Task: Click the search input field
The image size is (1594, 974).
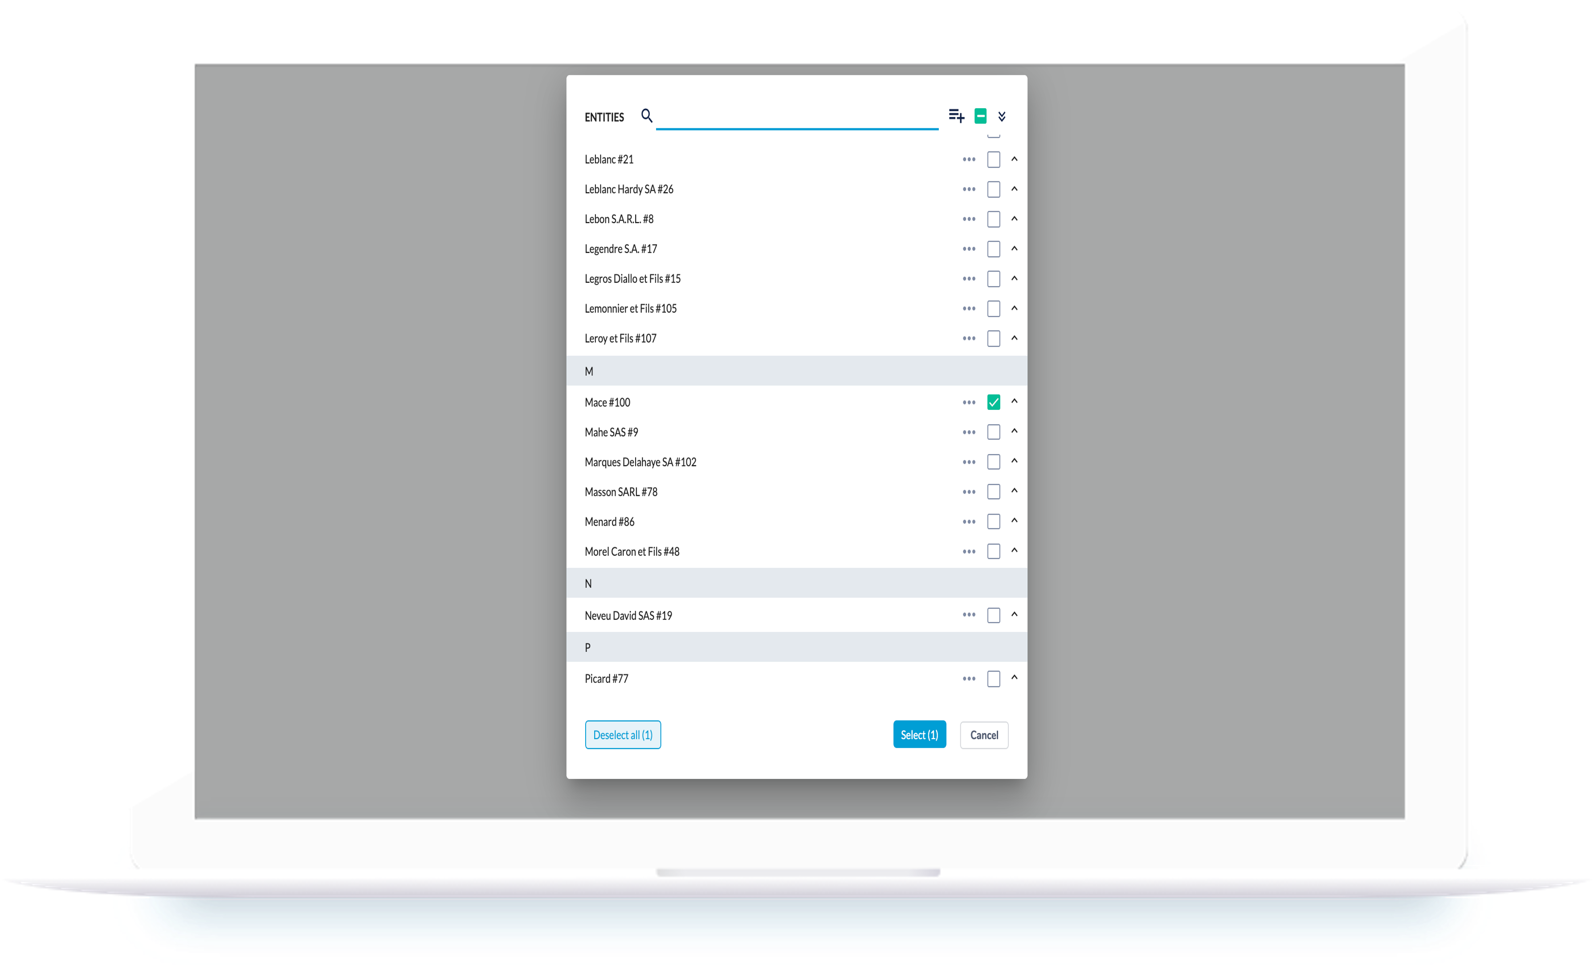Action: tap(797, 116)
